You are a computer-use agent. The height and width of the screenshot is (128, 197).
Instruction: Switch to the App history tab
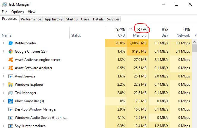(53, 19)
